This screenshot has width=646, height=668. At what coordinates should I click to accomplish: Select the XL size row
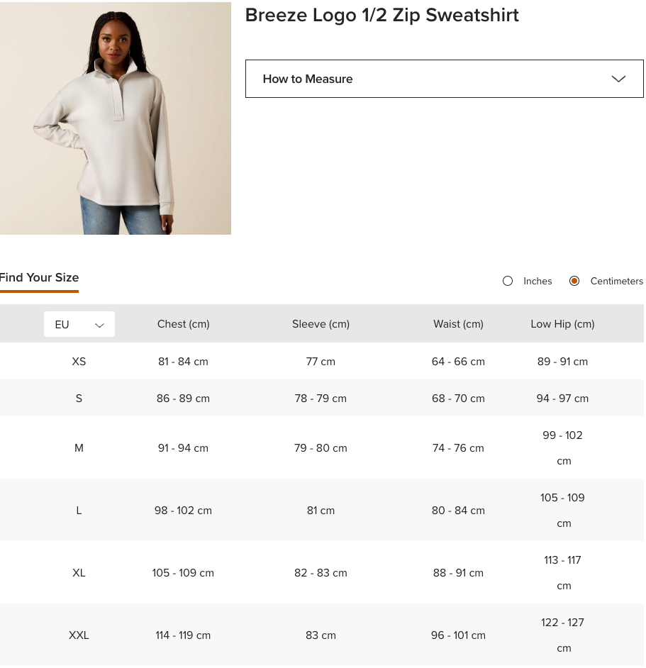point(79,572)
